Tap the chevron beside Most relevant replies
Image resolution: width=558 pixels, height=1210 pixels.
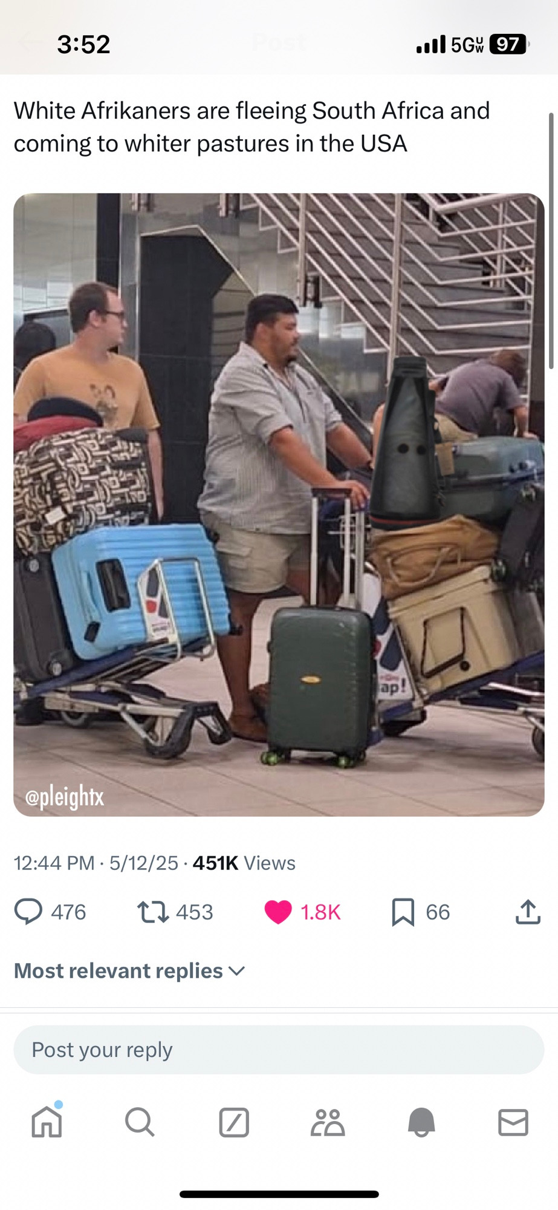coord(237,971)
